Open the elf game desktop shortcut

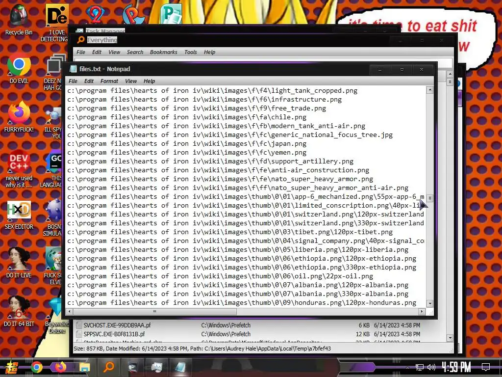pos(53,266)
